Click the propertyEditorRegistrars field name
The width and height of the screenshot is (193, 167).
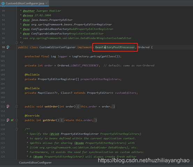click(x=100, y=79)
